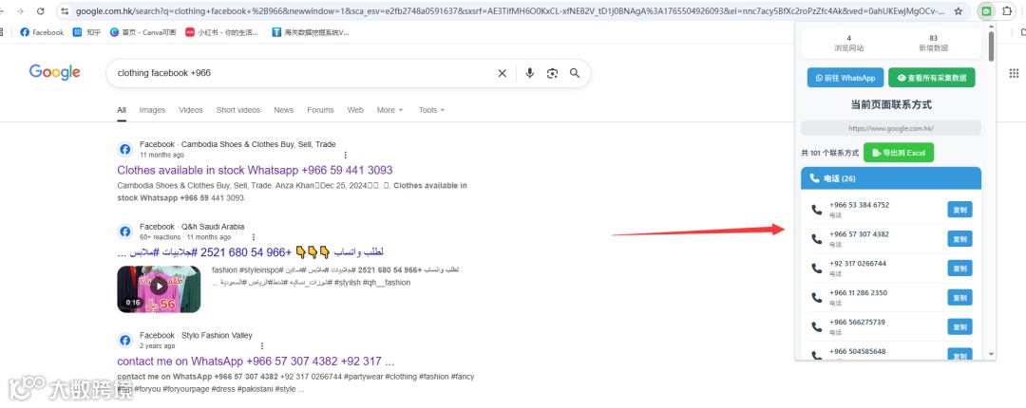Copy phone number +966 566275739
This screenshot has height=408, width=1026.
(959, 327)
